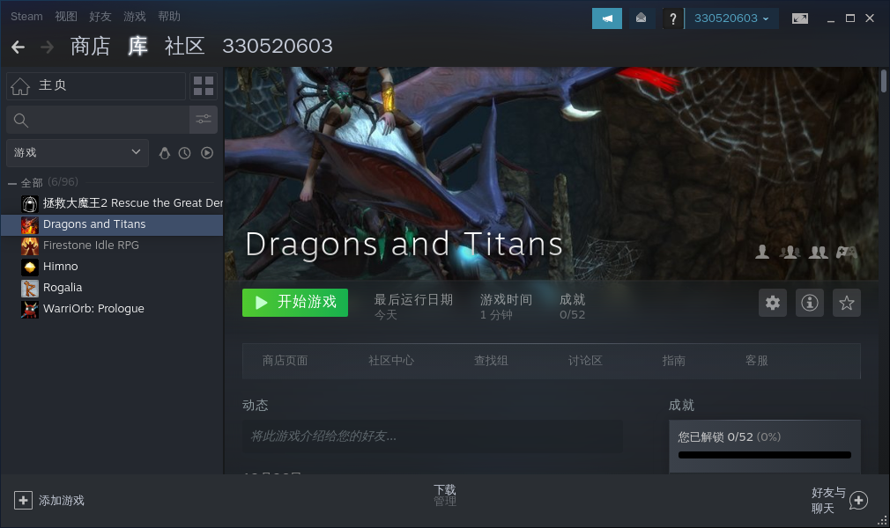Open 查找组 link
Screen dimensions: 890x528
(x=491, y=361)
